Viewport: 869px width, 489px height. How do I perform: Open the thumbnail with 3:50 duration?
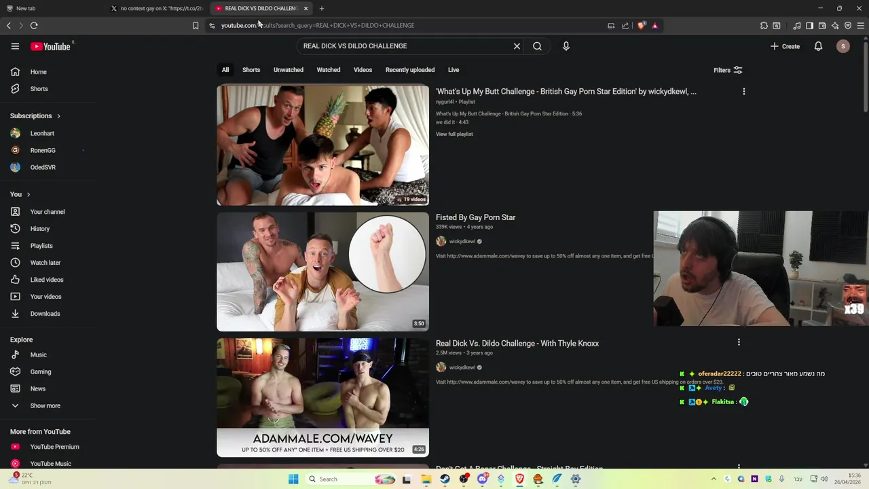tap(322, 272)
